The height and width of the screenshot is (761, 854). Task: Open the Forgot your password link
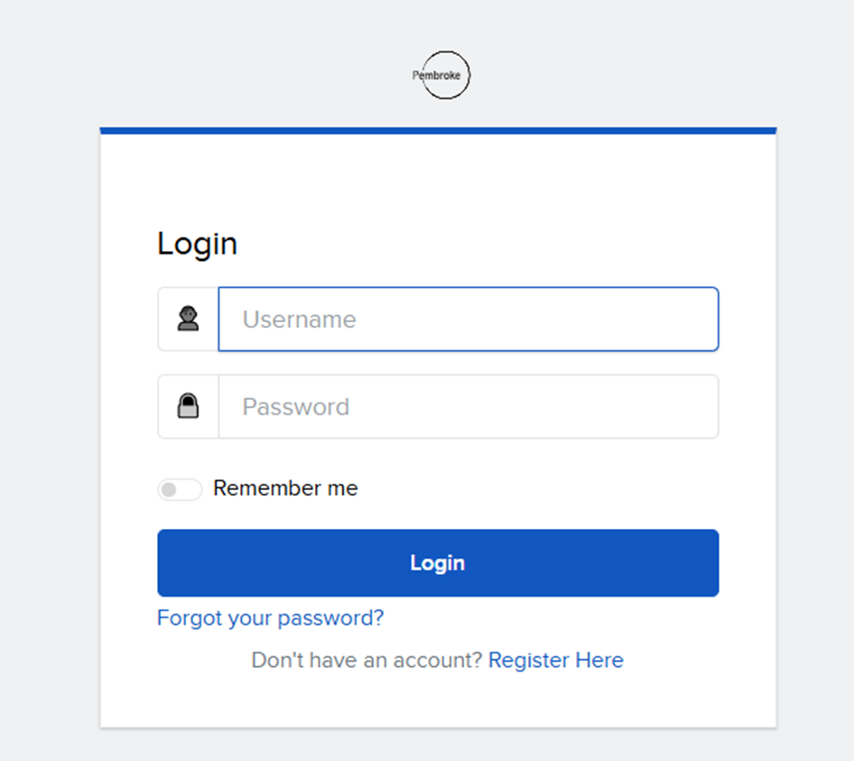[270, 618]
